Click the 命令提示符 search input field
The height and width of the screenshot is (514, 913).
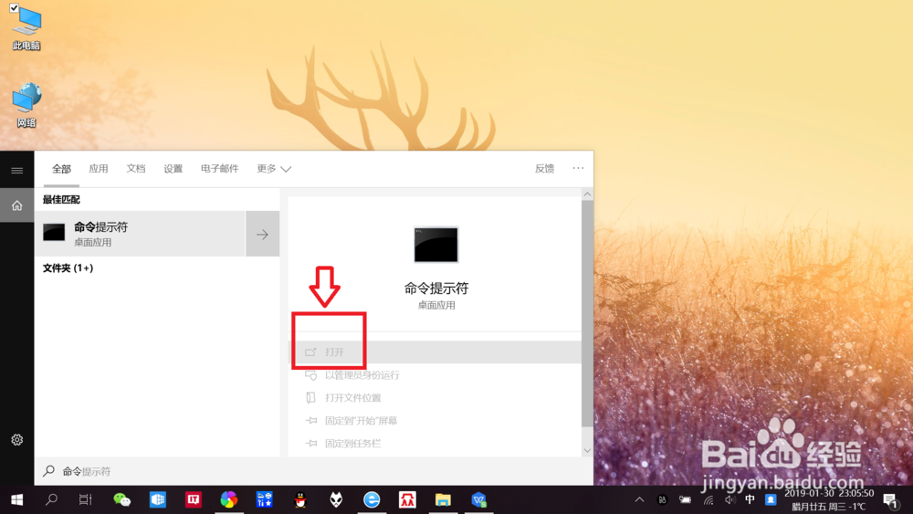click(x=314, y=471)
